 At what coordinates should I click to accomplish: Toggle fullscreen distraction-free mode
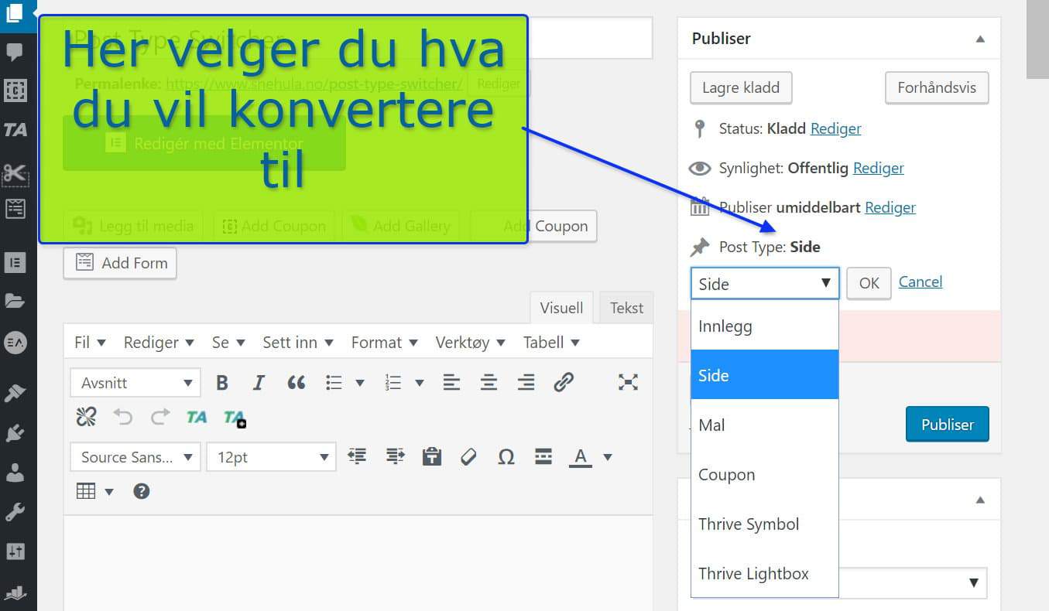pos(628,382)
